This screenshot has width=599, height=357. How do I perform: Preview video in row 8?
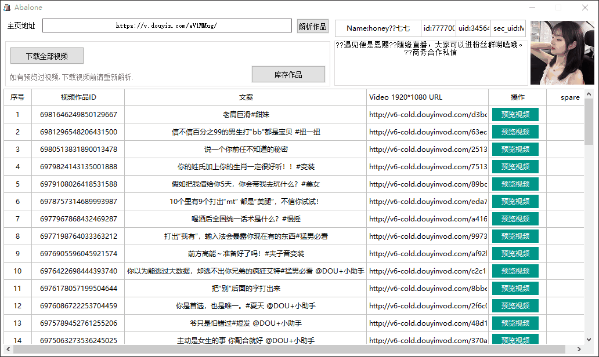click(x=515, y=236)
